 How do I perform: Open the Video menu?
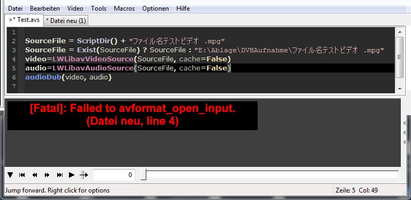tap(75, 9)
